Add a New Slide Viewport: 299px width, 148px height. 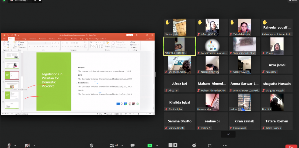(15, 45)
